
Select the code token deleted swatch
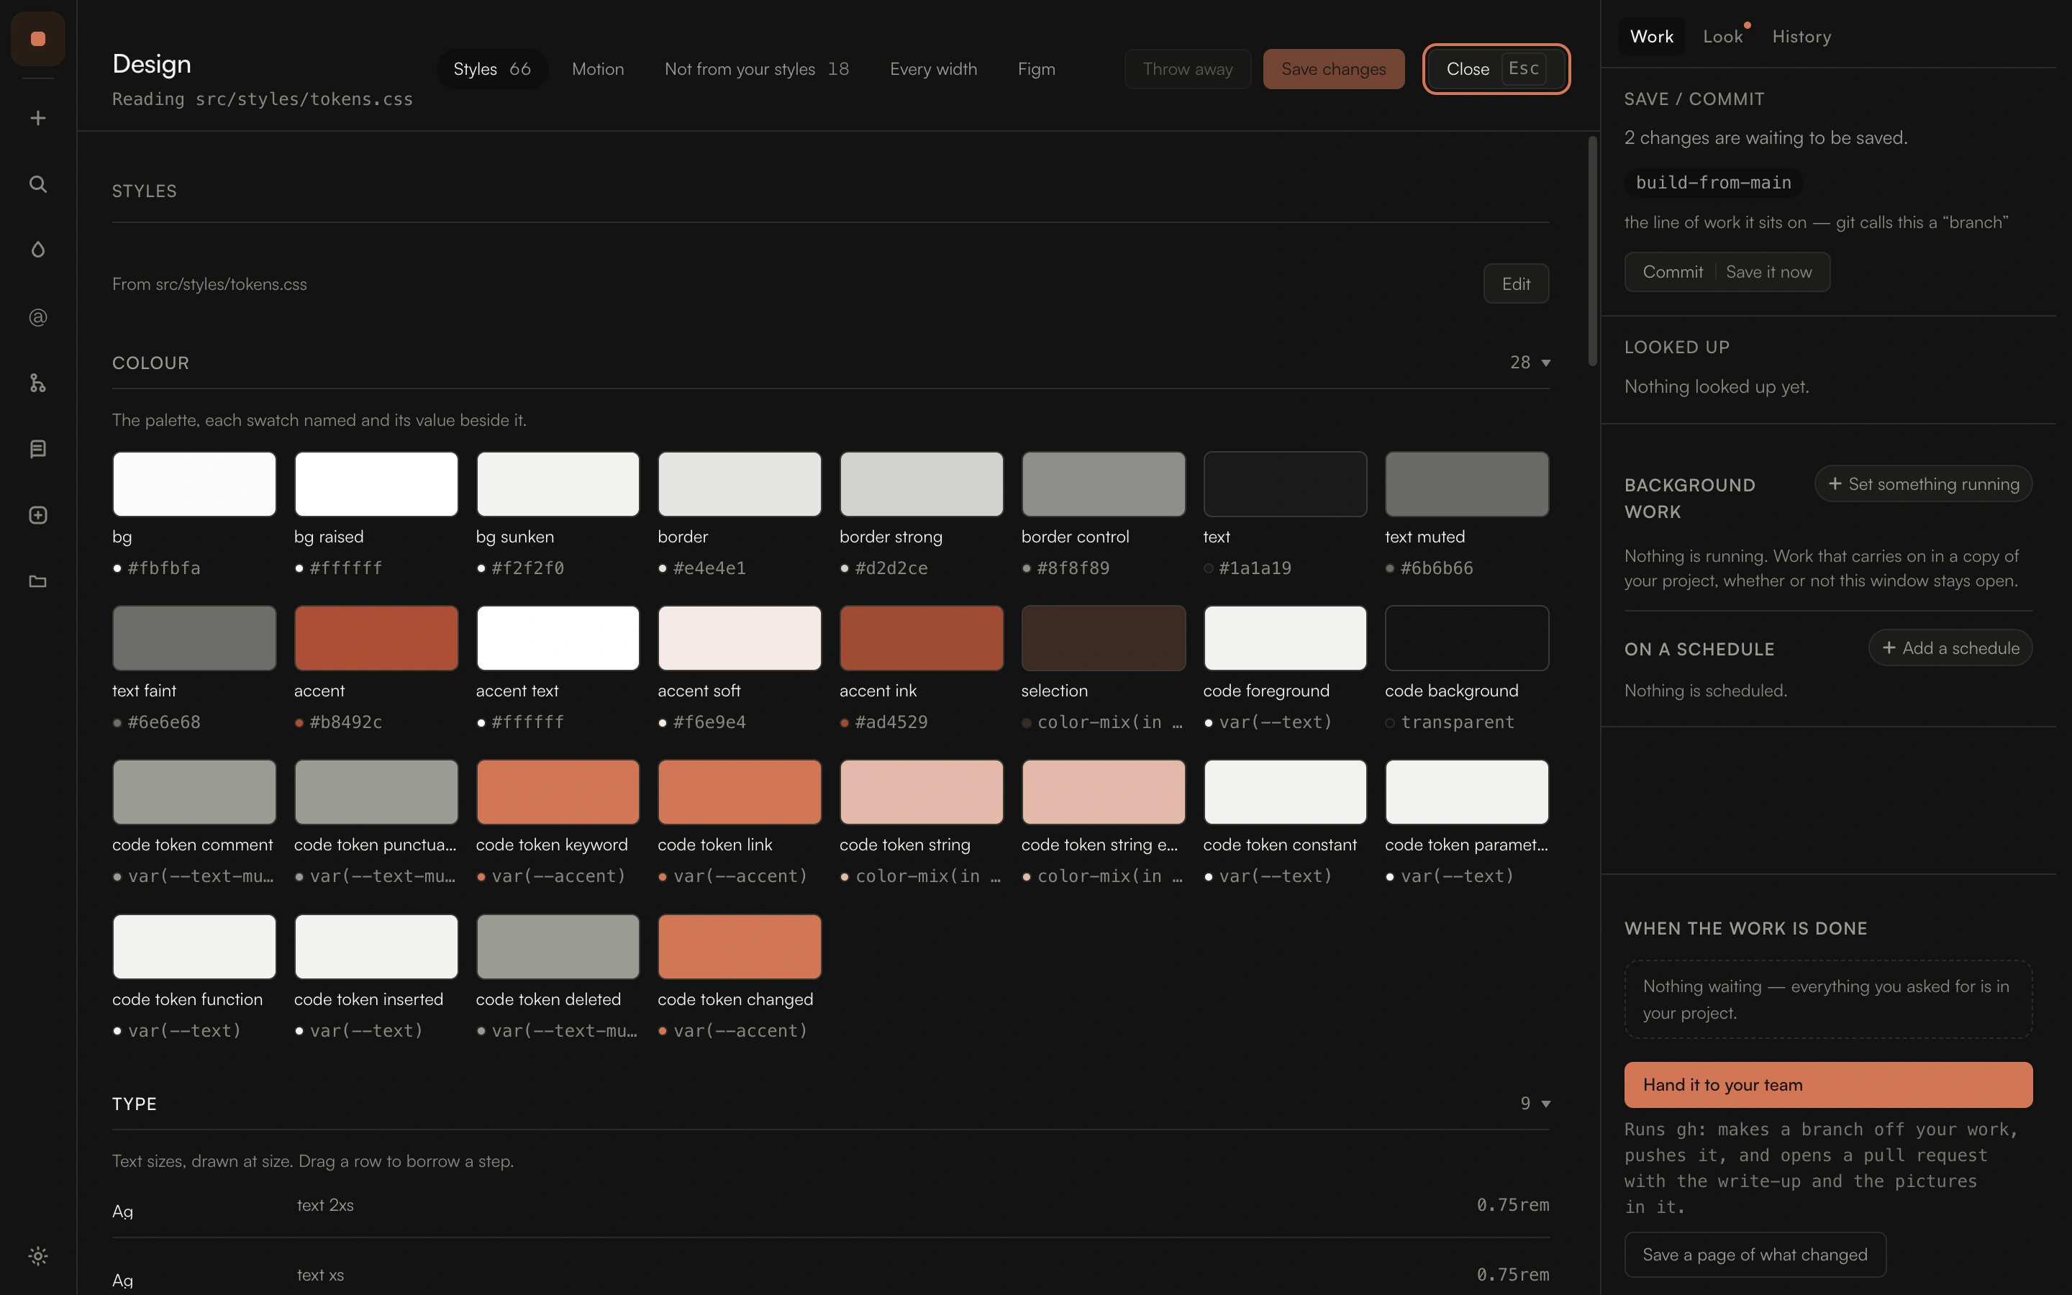point(558,946)
